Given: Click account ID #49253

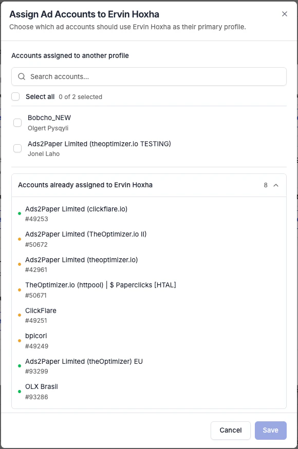Looking at the screenshot, I should (36, 219).
